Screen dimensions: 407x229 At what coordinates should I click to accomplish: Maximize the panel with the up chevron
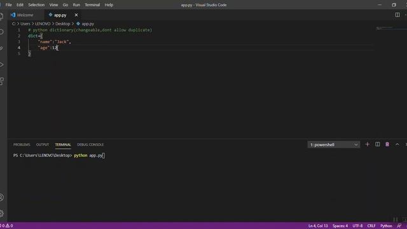[397, 144]
